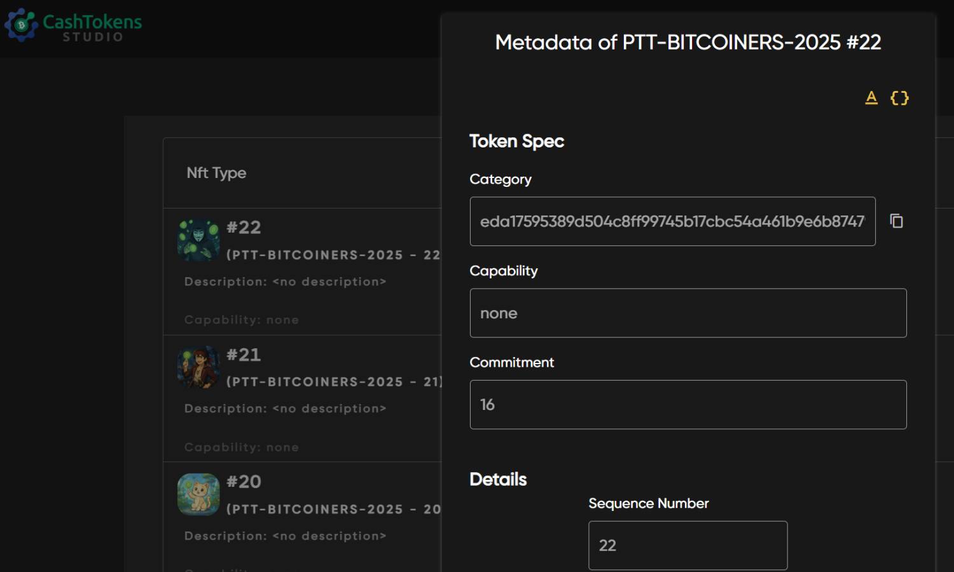
Task: Select the #20 NFT title
Action: 244,482
